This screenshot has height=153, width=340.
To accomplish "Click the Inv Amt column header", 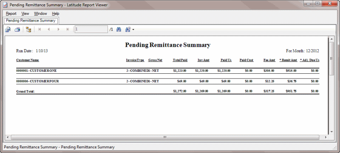I will pyautogui.click(x=204, y=60).
